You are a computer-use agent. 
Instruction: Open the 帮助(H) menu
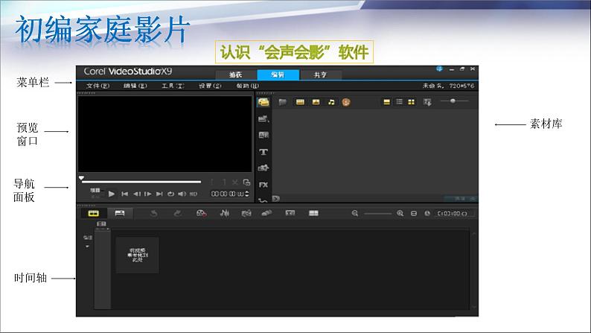coord(248,86)
